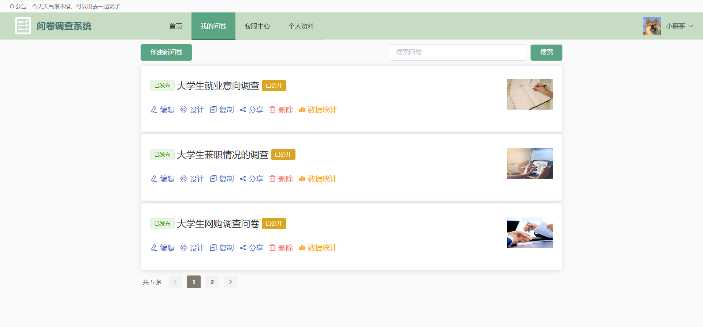Select pagination page 1
Viewport: 703px width, 327px height.
[194, 282]
